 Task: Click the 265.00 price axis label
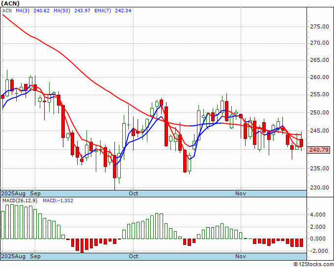point(319,60)
